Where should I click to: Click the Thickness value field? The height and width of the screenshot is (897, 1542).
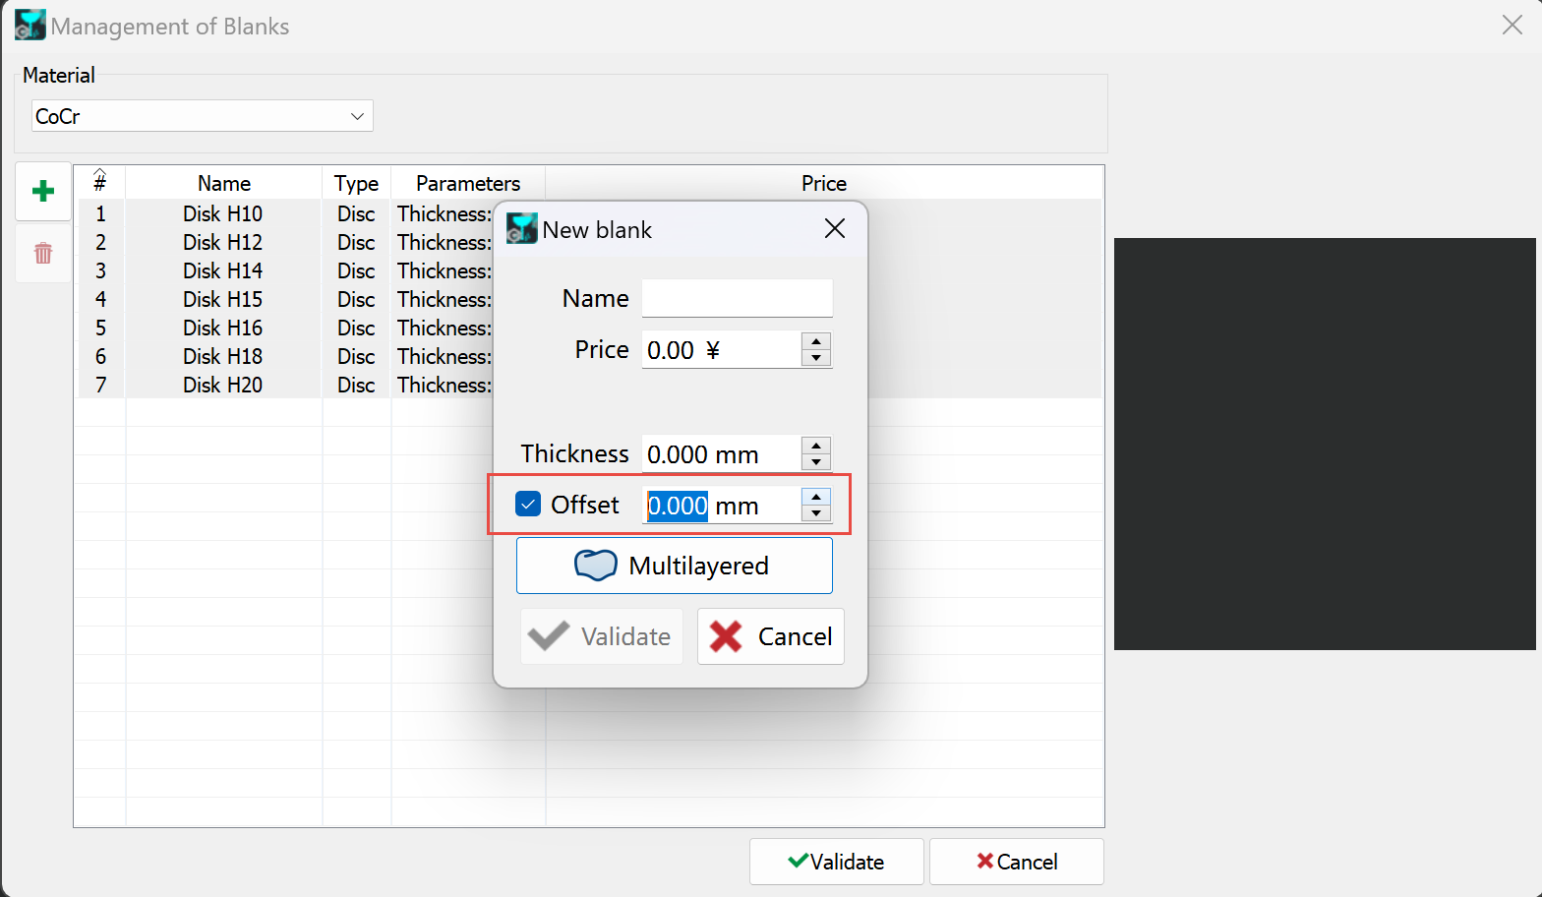(x=721, y=454)
